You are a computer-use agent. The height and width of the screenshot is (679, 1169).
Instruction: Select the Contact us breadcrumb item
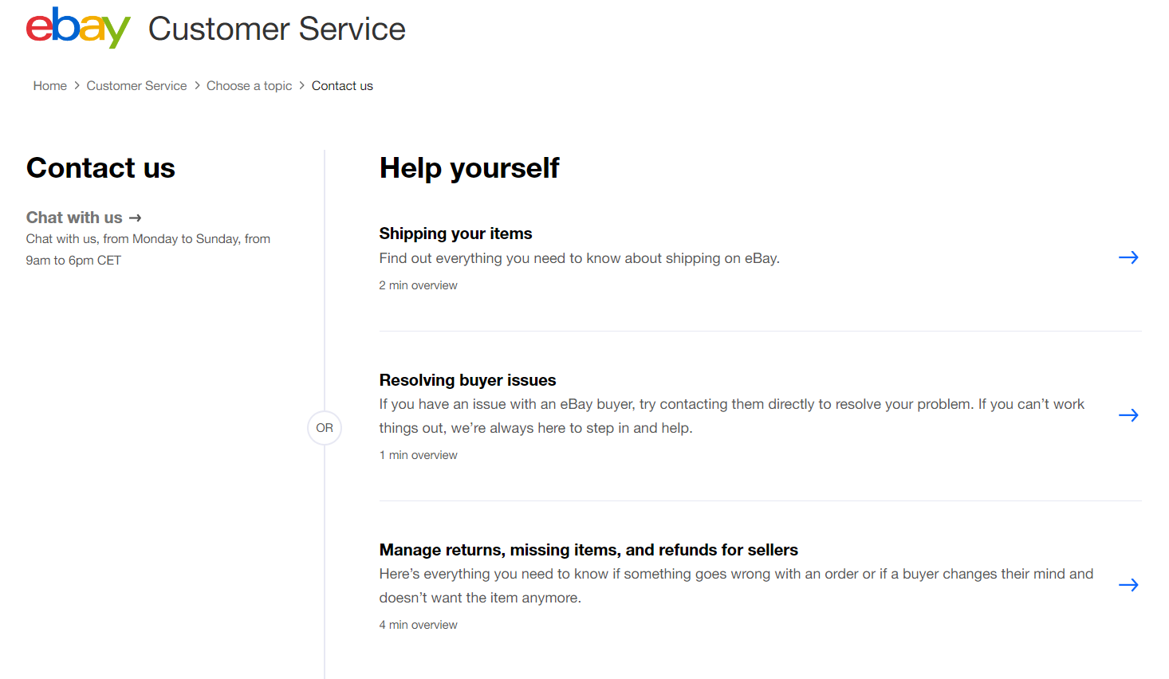coord(342,85)
